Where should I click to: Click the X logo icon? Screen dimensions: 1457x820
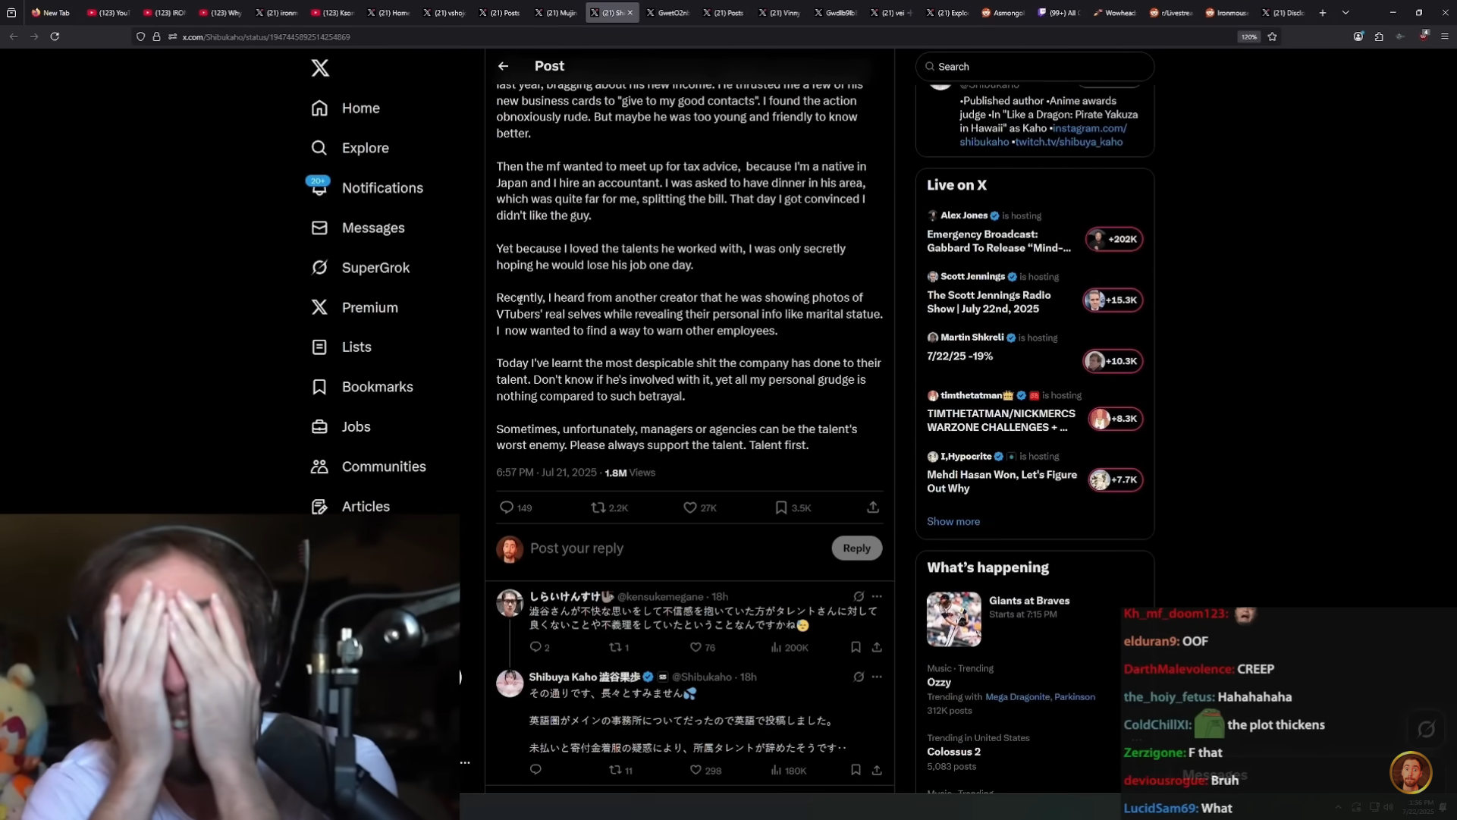pyautogui.click(x=320, y=68)
